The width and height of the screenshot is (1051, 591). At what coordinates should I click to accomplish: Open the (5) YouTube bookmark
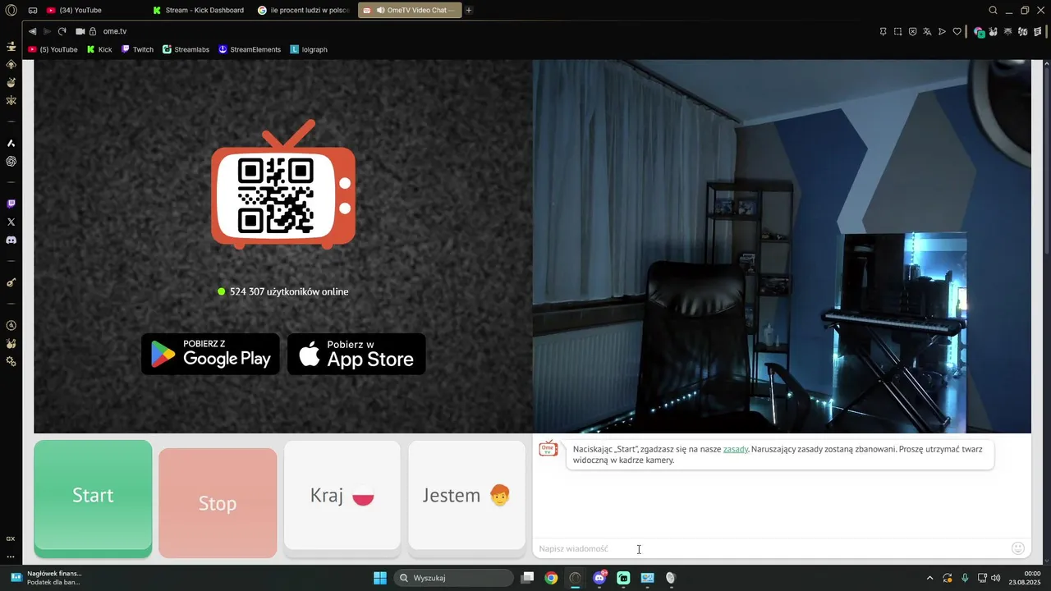[53, 49]
